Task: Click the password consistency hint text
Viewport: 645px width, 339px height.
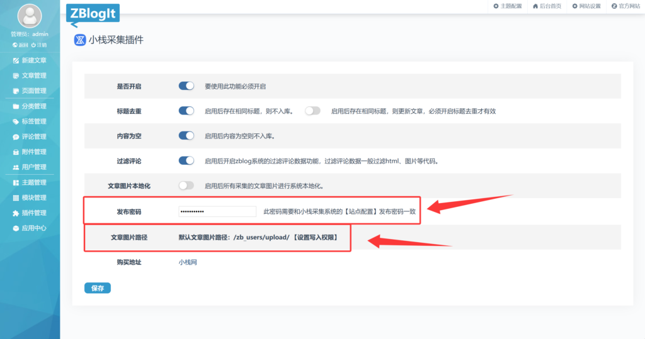Action: [x=340, y=211]
